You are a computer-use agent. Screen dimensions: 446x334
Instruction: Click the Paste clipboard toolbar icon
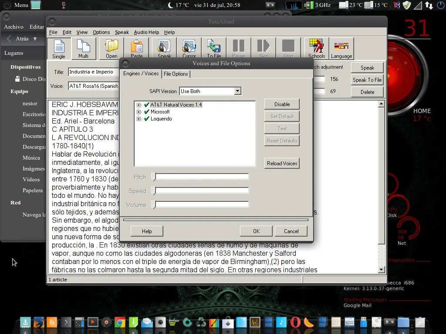pos(136,48)
